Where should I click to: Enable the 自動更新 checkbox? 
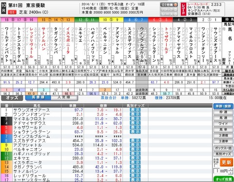[x=216, y=166]
